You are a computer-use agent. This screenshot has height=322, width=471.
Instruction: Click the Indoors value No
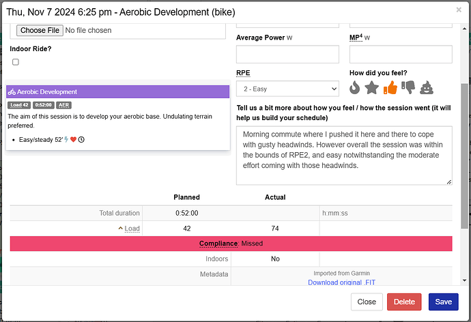pos(275,259)
